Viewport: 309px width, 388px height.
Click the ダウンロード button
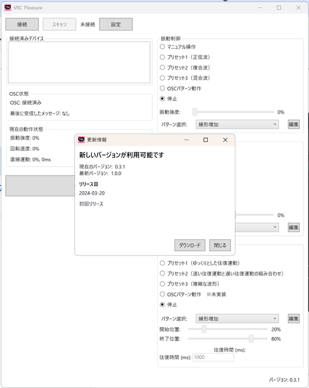[x=190, y=245]
